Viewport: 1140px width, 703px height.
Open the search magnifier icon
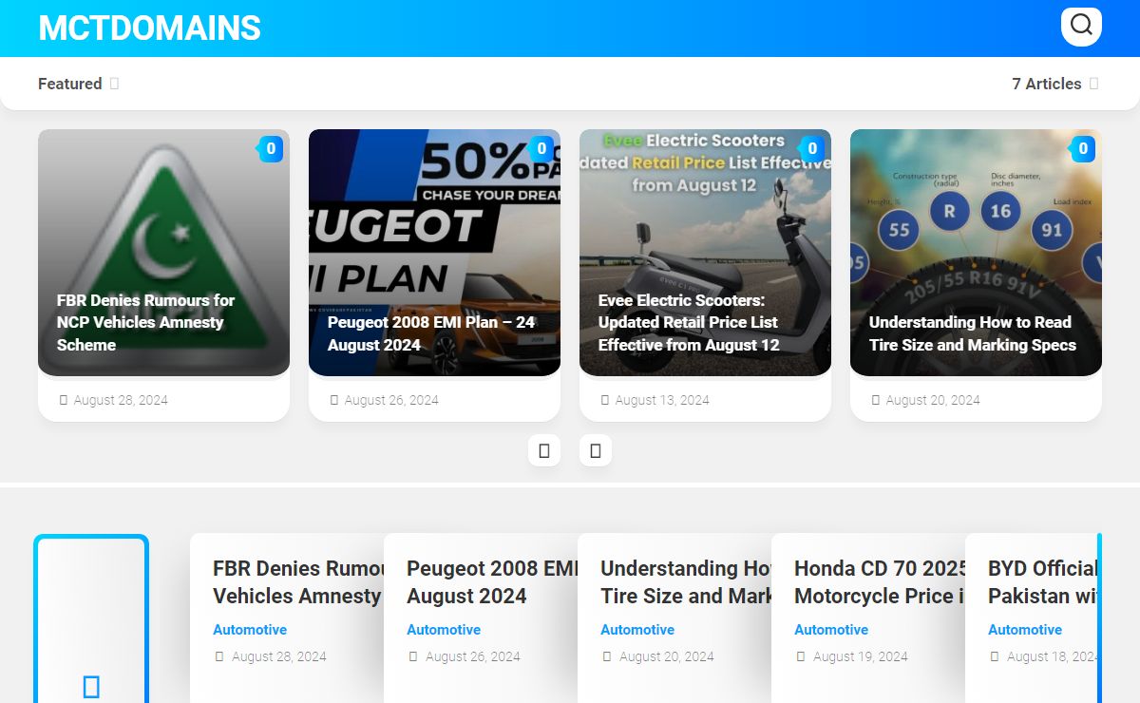[x=1081, y=26]
